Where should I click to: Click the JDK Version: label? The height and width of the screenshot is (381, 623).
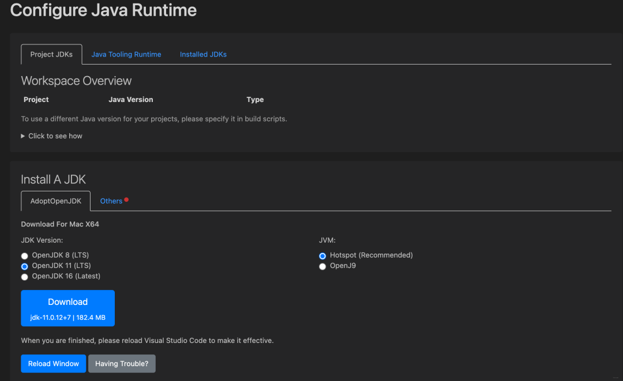(42, 240)
